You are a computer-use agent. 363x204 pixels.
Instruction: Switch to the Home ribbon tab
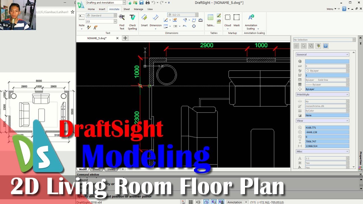tap(91, 9)
